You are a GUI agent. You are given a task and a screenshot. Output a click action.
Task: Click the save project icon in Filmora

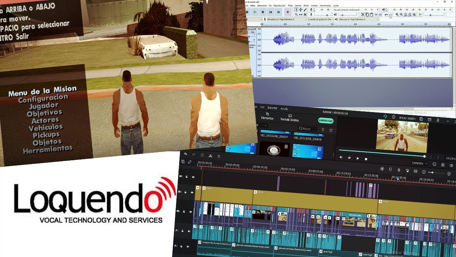(421, 119)
